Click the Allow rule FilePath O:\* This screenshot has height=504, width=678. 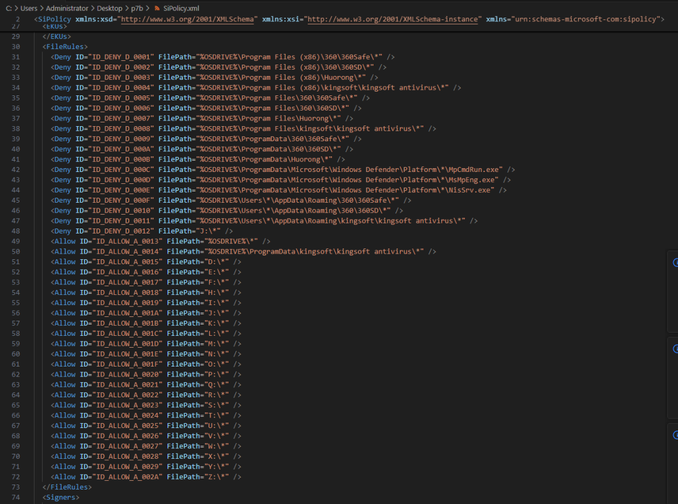click(x=146, y=365)
